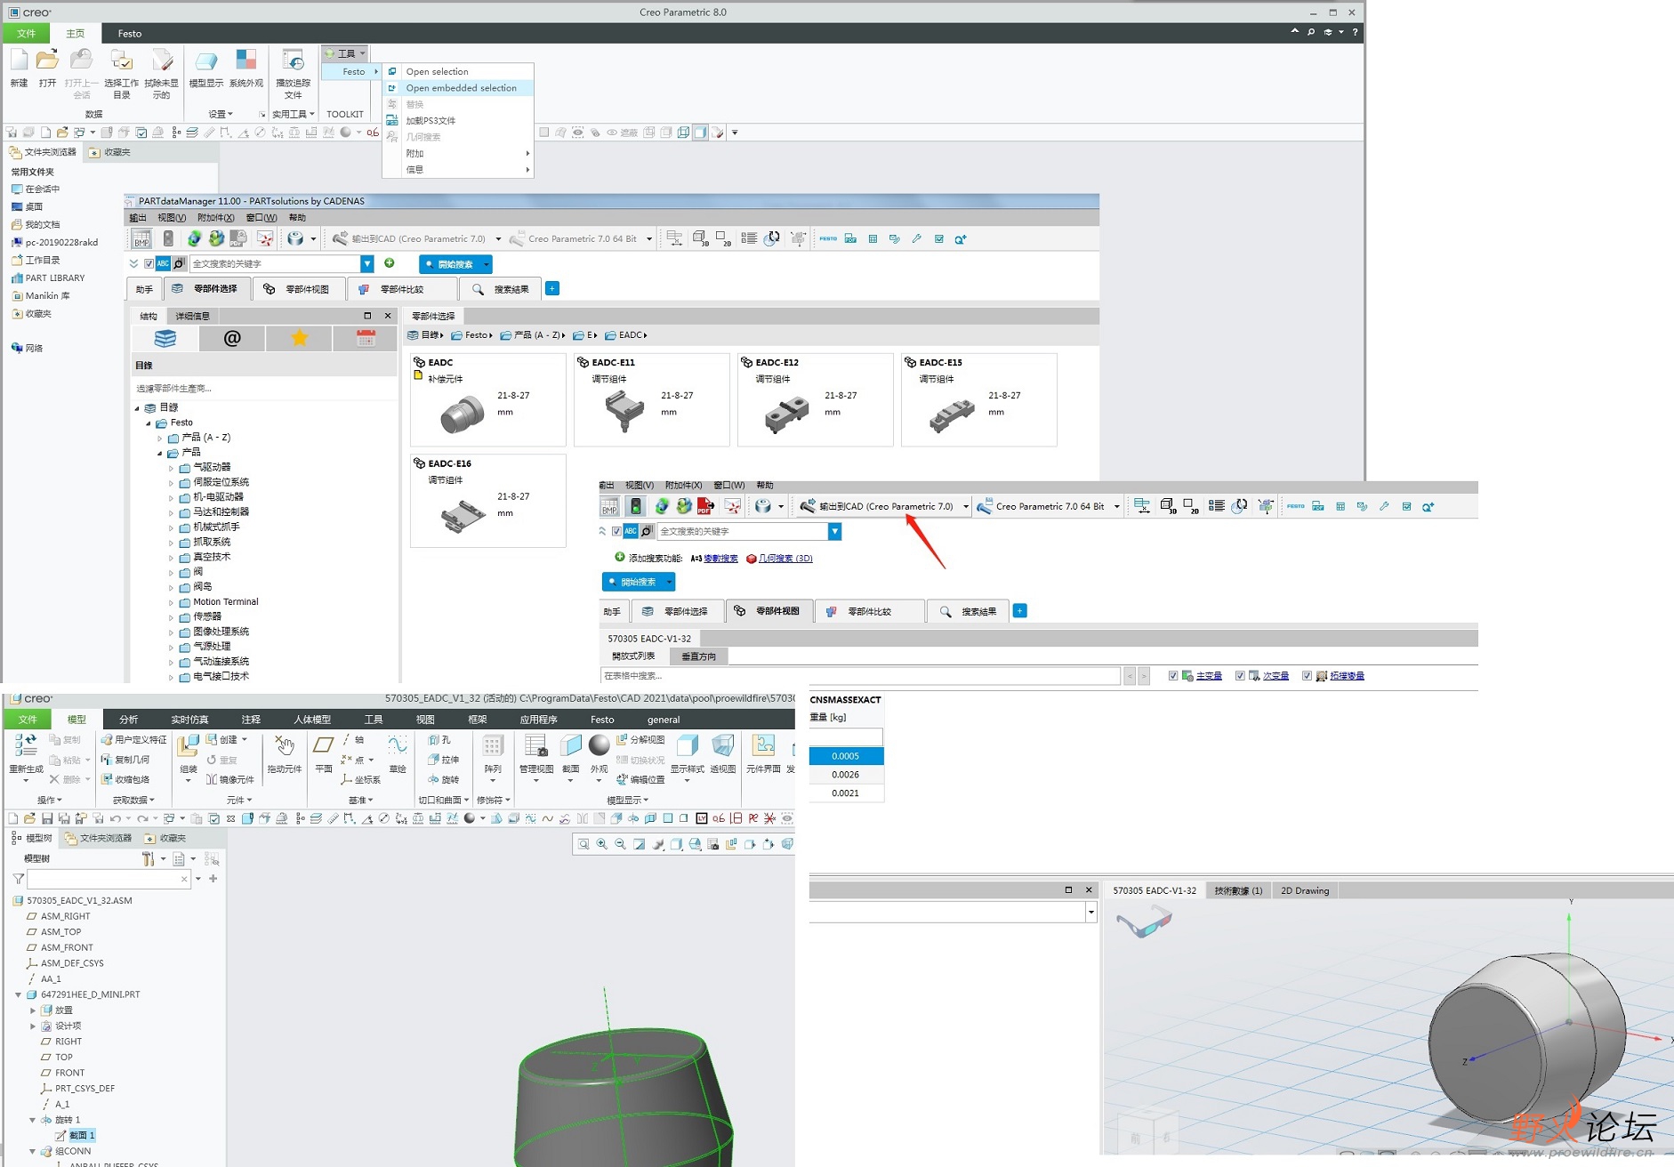Expand the 气驱动器 folder in the catalog tree
The width and height of the screenshot is (1674, 1167).
coord(172,467)
